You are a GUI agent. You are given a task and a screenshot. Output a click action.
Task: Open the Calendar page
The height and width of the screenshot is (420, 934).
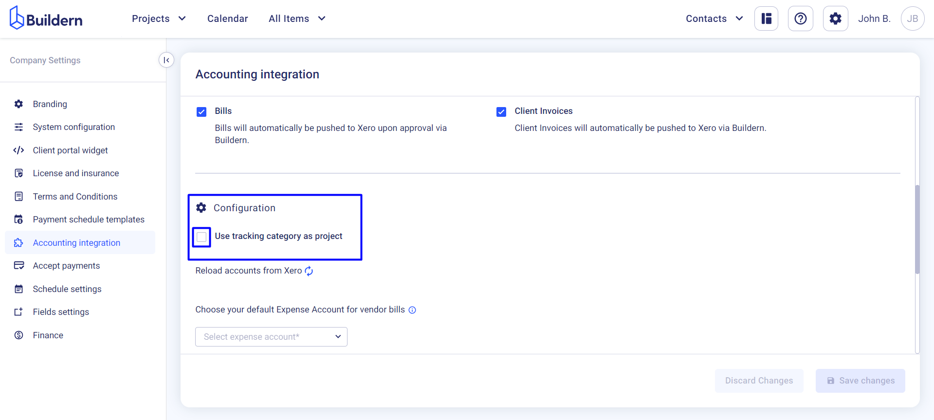click(x=227, y=18)
